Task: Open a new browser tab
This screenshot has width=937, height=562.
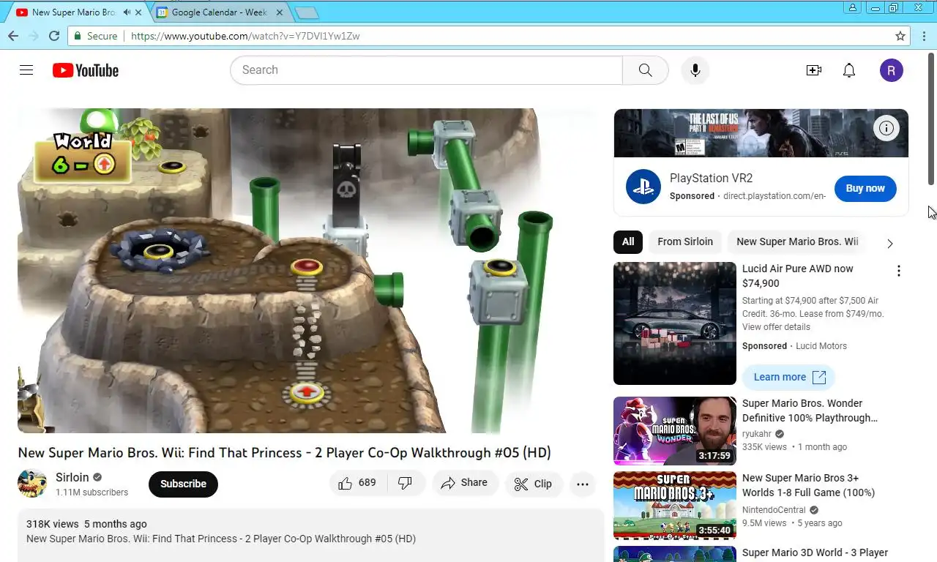Action: pos(307,12)
